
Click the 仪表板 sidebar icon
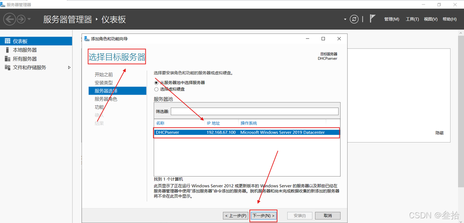(7, 41)
